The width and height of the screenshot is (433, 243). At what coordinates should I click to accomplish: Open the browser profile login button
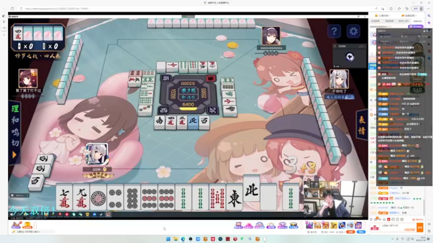(417, 9)
